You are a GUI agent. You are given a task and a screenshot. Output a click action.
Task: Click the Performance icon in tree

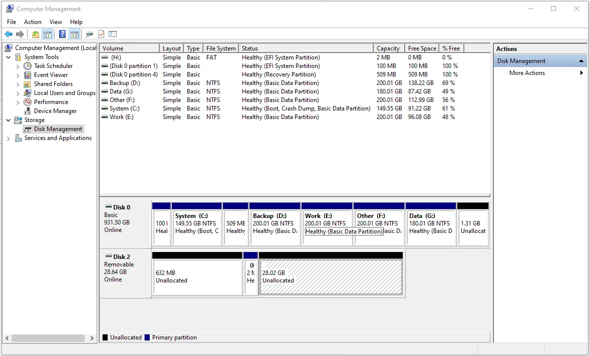point(28,102)
